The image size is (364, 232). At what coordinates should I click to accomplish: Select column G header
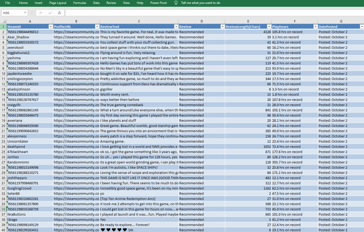341,21
